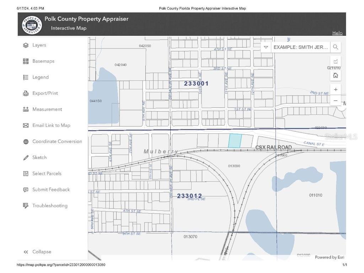364x273 pixels.
Task: Click the Interactive Map subtitle
Action: tap(69, 28)
